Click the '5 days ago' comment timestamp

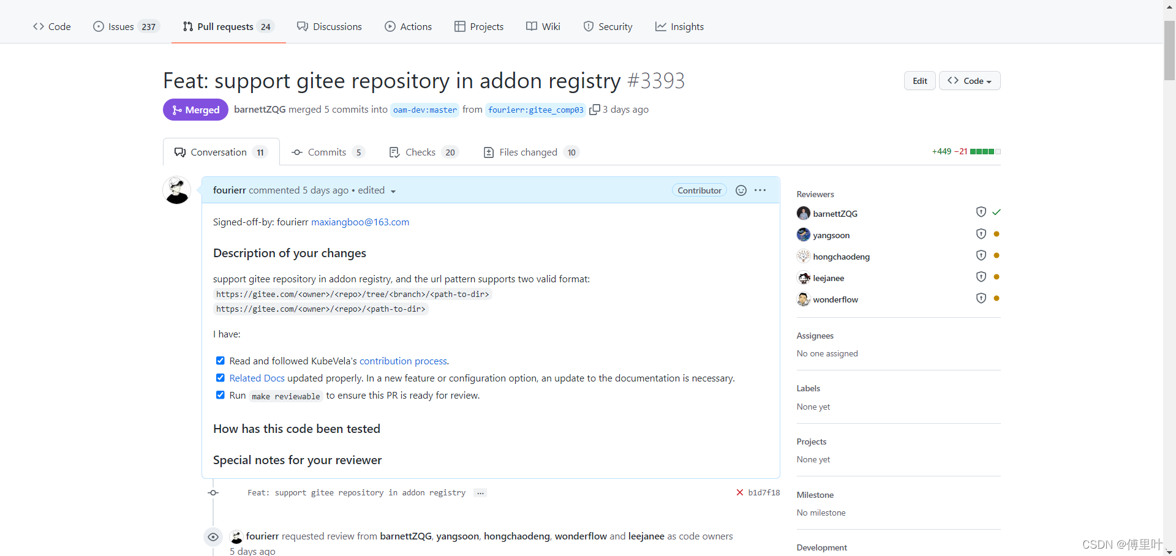pos(325,190)
